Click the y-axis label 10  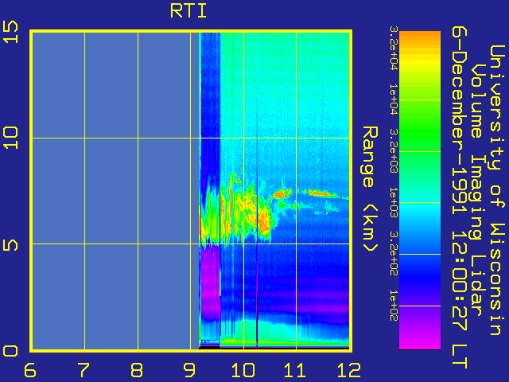point(10,138)
